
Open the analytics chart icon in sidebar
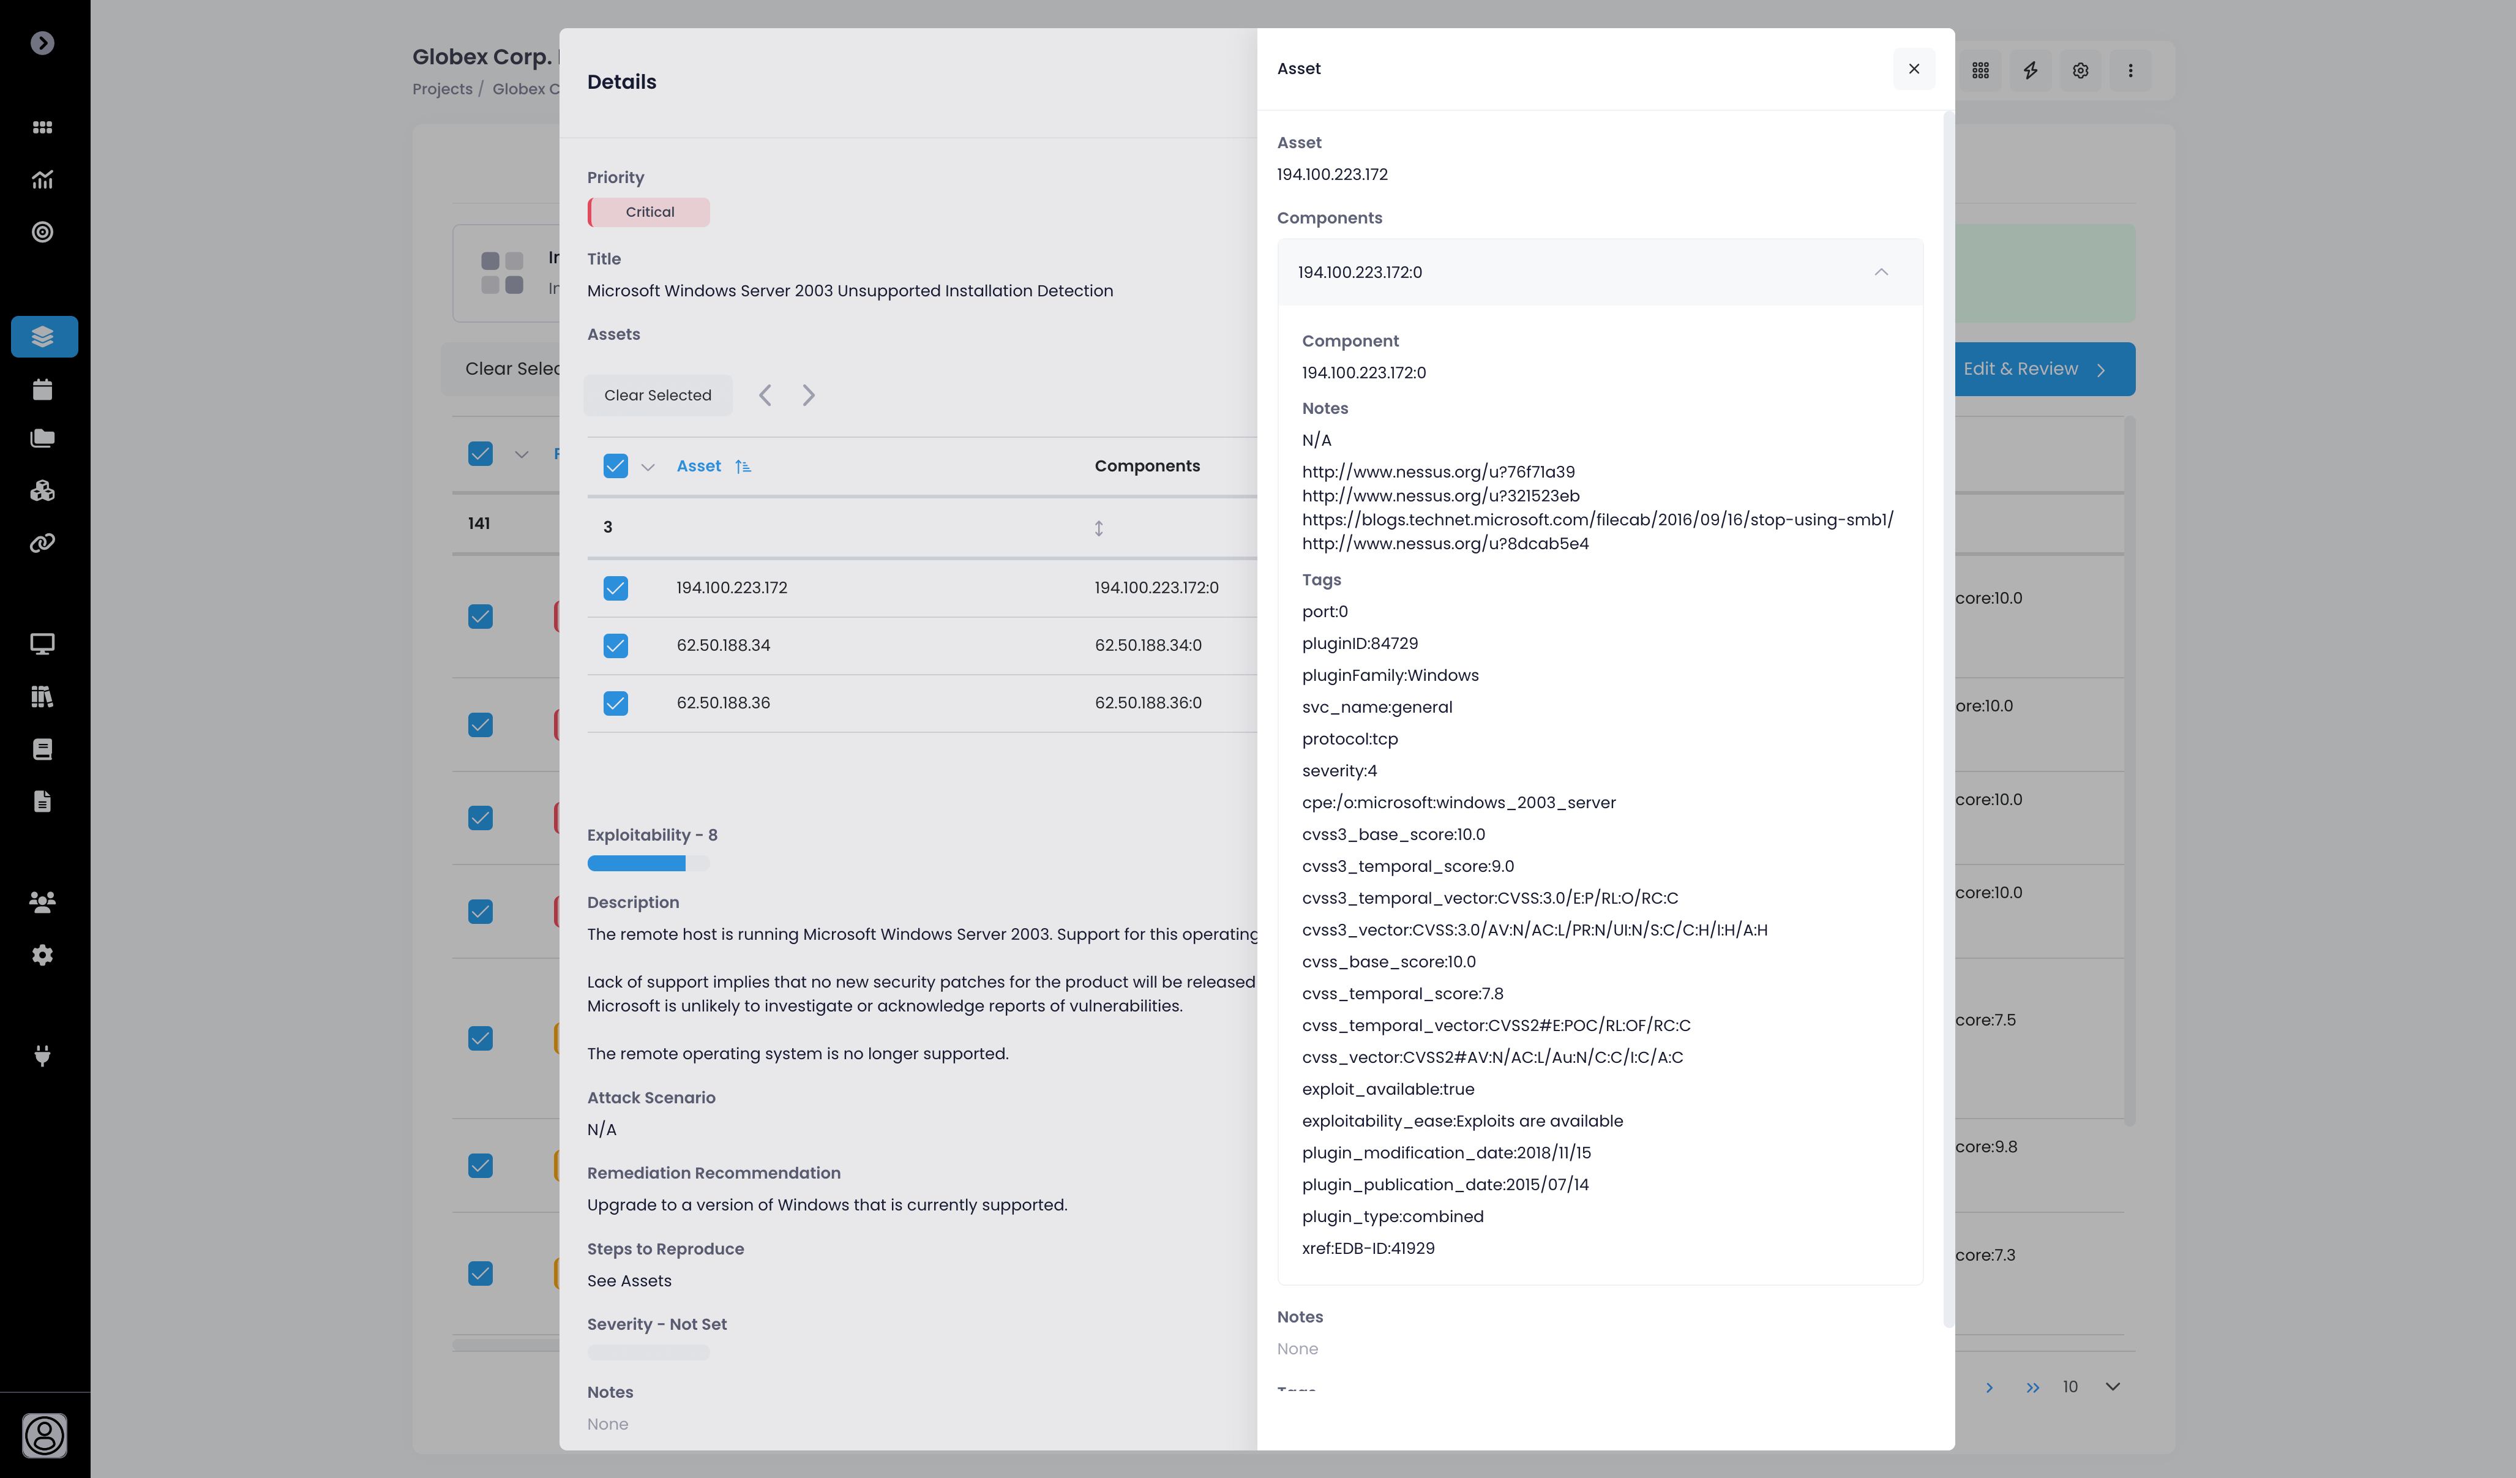pyautogui.click(x=43, y=180)
